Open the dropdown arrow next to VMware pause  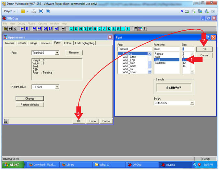[x=28, y=11]
